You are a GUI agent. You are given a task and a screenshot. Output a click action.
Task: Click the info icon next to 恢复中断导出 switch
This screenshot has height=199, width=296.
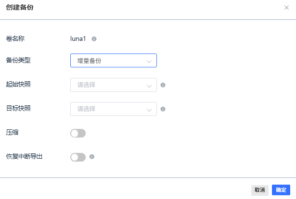(x=92, y=157)
